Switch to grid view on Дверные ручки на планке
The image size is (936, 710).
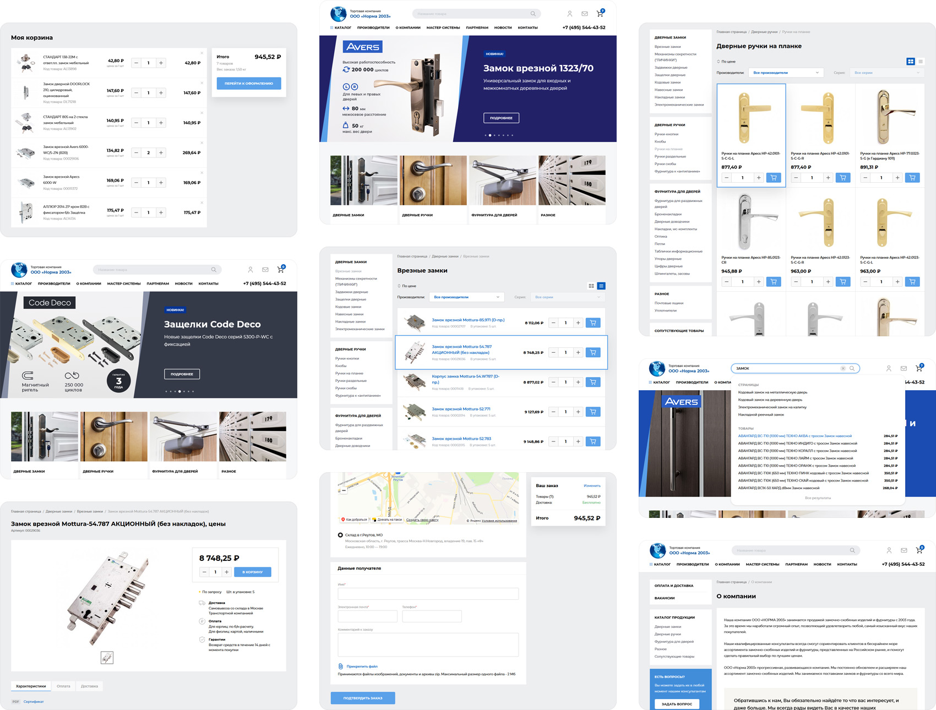(x=911, y=61)
